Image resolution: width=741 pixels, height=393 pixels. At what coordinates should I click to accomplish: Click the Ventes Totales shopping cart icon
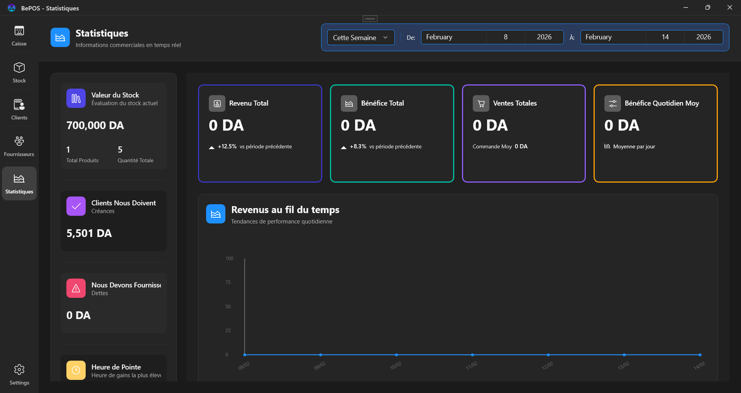click(480, 103)
